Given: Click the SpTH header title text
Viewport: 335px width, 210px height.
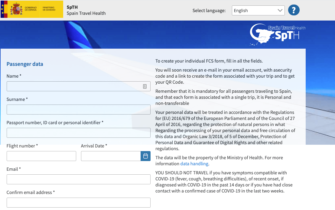Looking at the screenshot, I should pyautogui.click(x=72, y=7).
